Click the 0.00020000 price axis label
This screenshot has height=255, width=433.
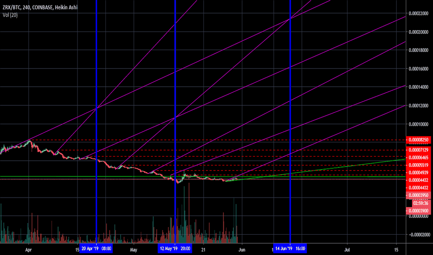point(419,32)
